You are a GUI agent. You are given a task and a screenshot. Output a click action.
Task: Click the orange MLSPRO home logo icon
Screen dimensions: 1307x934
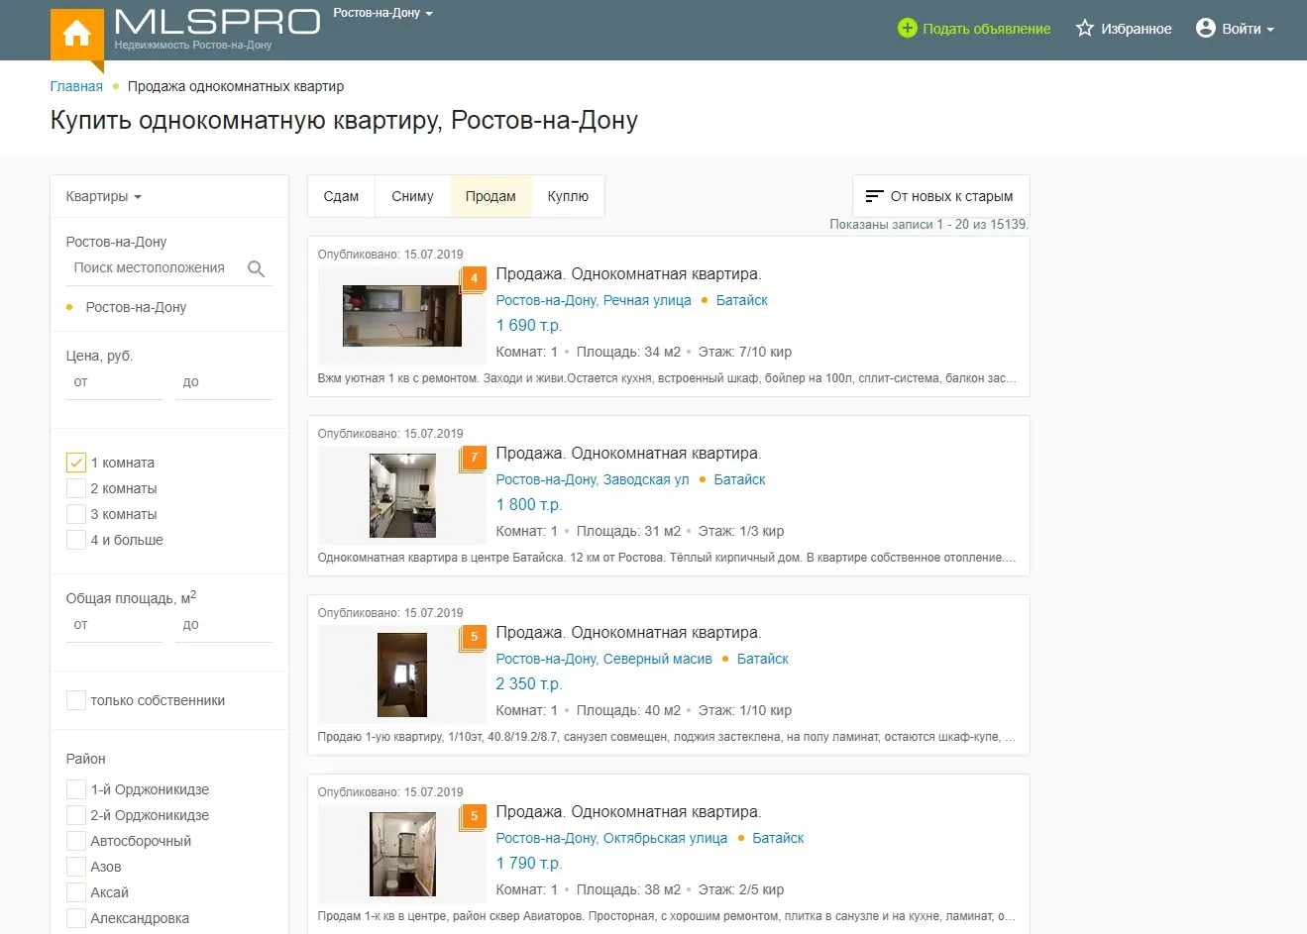point(76,35)
